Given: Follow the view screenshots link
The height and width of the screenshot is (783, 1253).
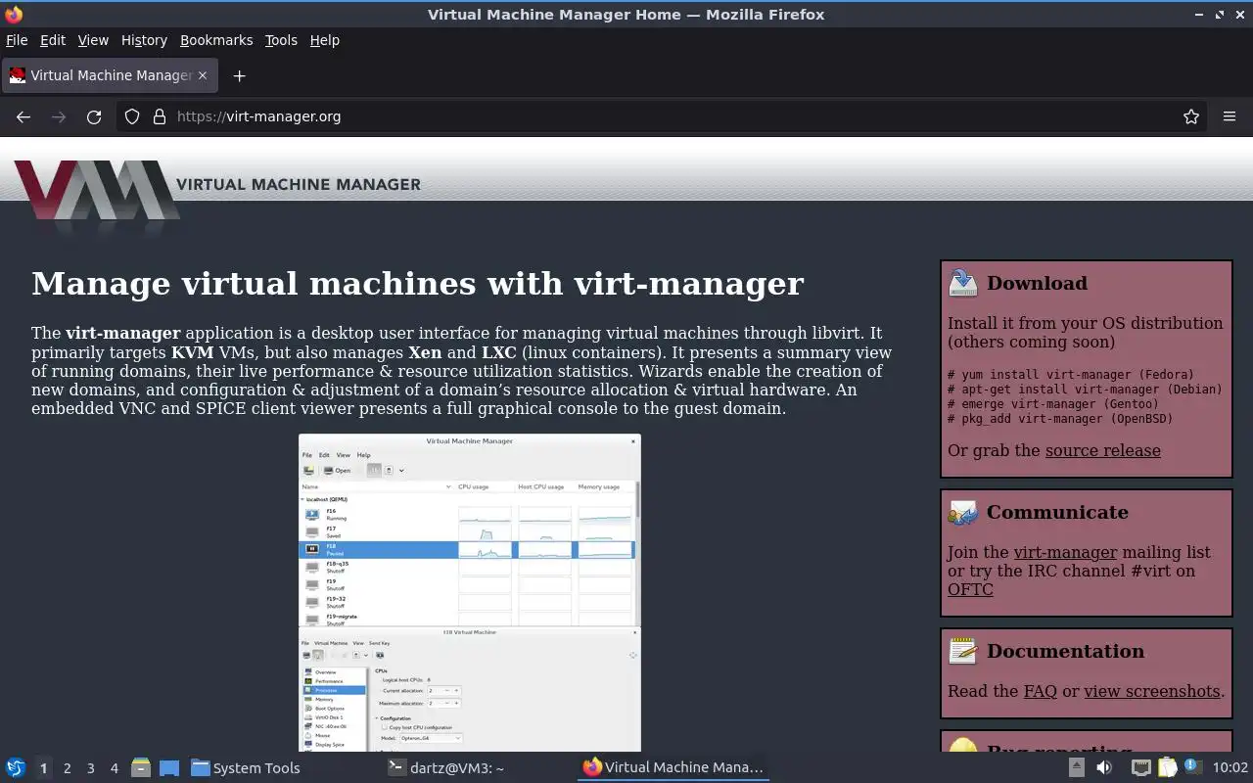Looking at the screenshot, I should pyautogui.click(x=1152, y=692).
